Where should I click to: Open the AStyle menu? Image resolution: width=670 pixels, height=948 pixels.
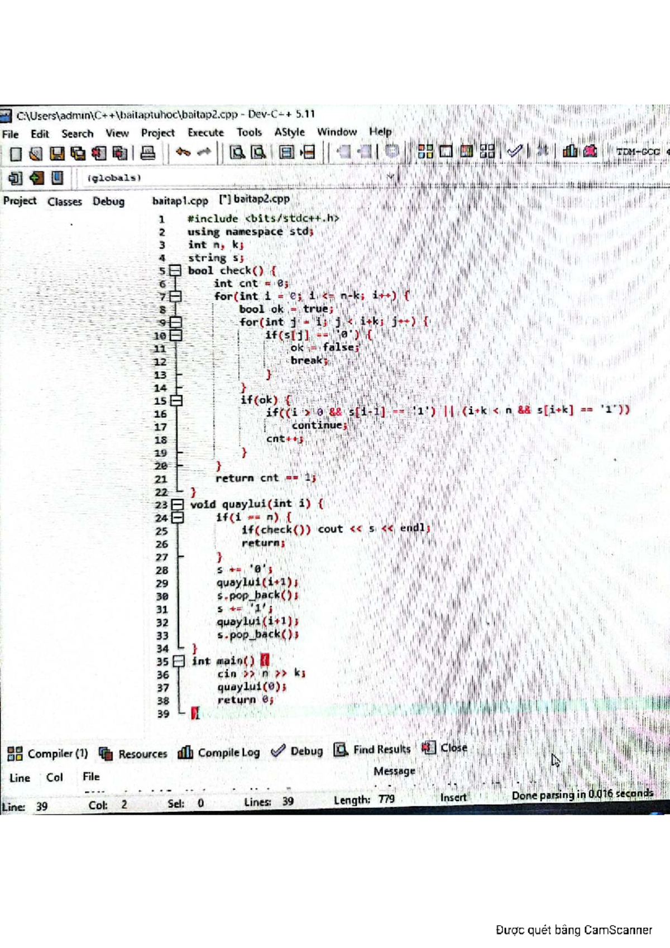click(289, 132)
